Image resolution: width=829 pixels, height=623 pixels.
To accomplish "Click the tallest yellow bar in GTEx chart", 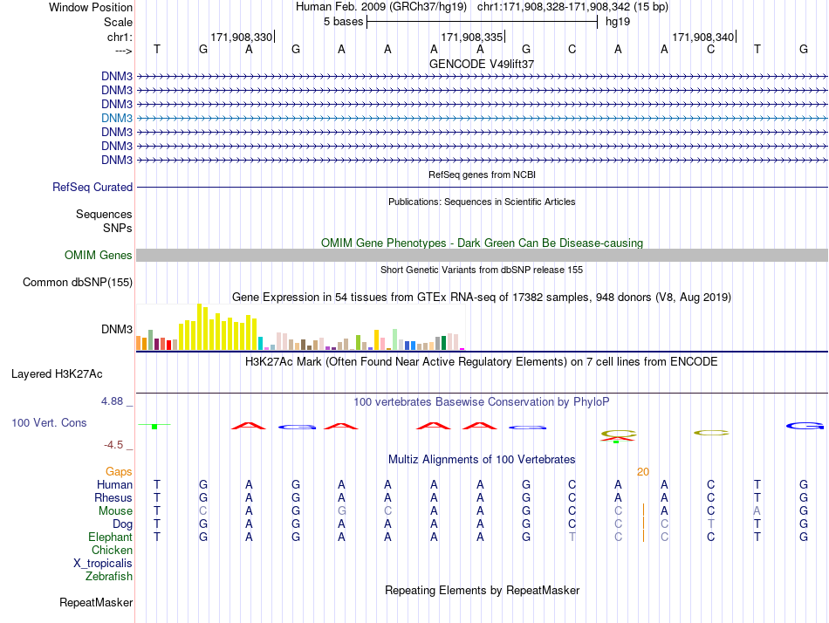I will pos(200,327).
